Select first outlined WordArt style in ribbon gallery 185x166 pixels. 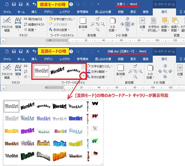[41, 71]
